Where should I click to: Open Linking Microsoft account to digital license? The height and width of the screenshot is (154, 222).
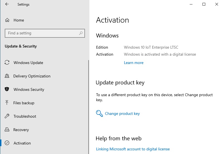(x=133, y=149)
